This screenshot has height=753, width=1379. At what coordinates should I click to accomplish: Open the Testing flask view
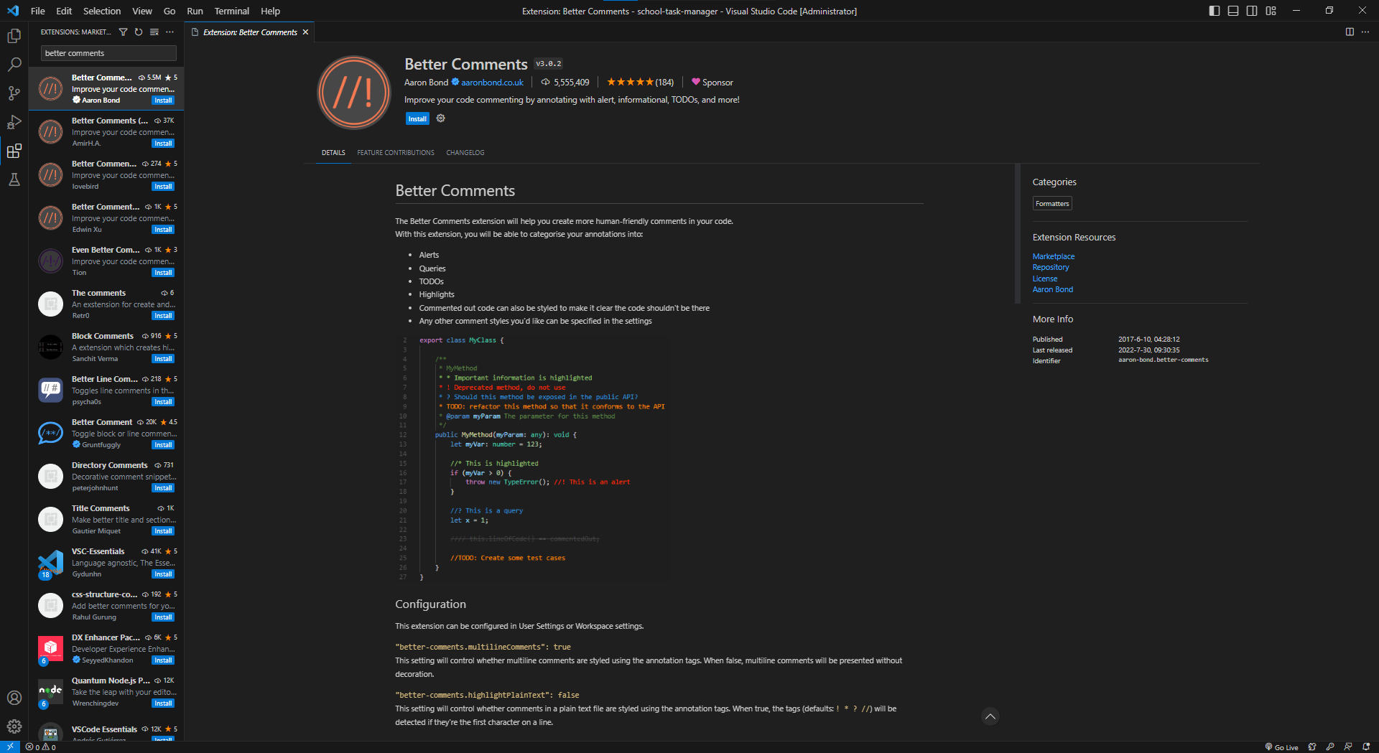pyautogui.click(x=14, y=179)
